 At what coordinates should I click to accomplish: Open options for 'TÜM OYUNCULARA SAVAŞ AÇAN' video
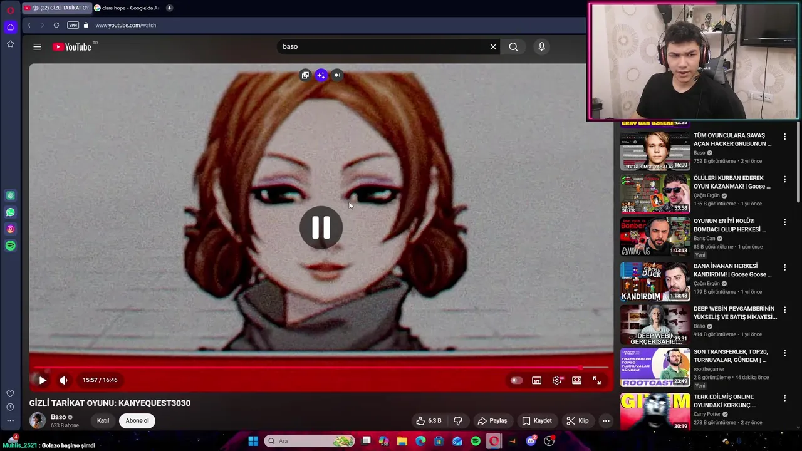pyautogui.click(x=784, y=137)
